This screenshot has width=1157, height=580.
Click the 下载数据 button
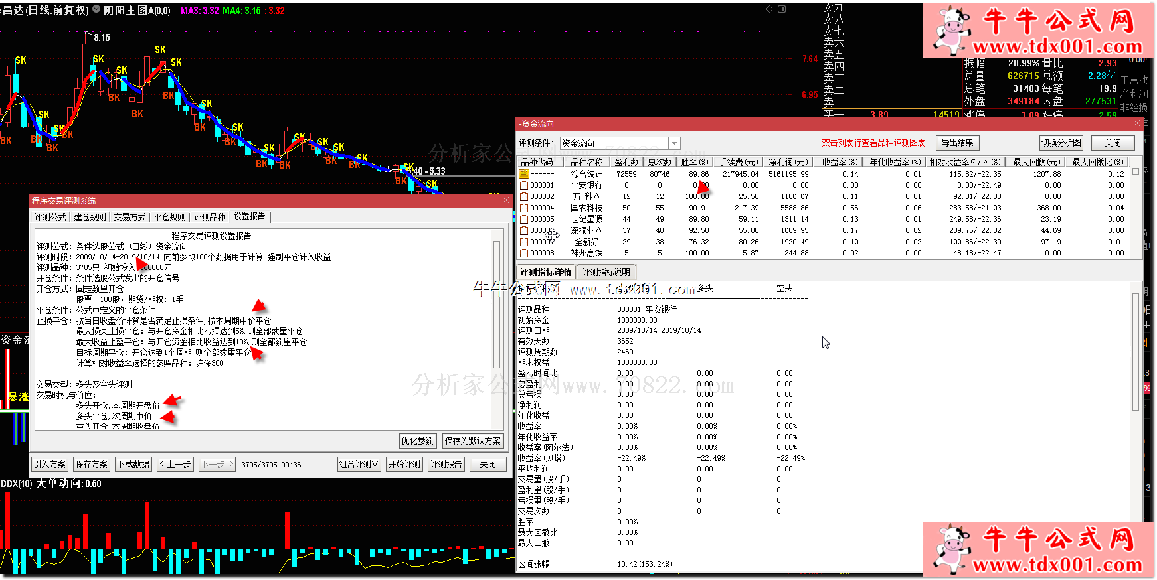pyautogui.click(x=133, y=464)
